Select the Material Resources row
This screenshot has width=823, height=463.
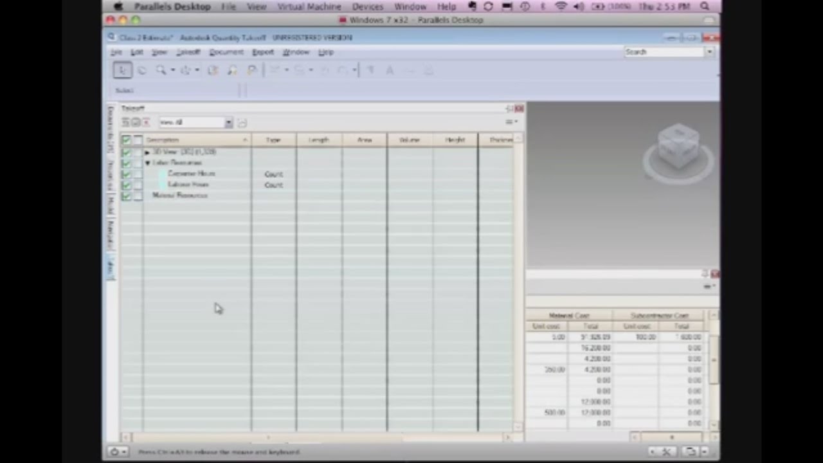180,195
